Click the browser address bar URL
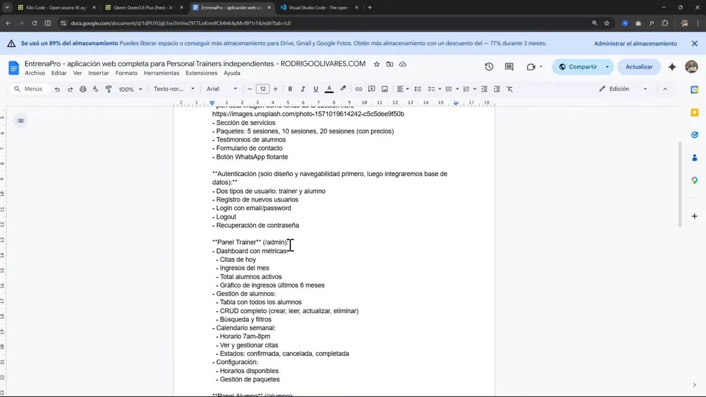 pos(180,23)
